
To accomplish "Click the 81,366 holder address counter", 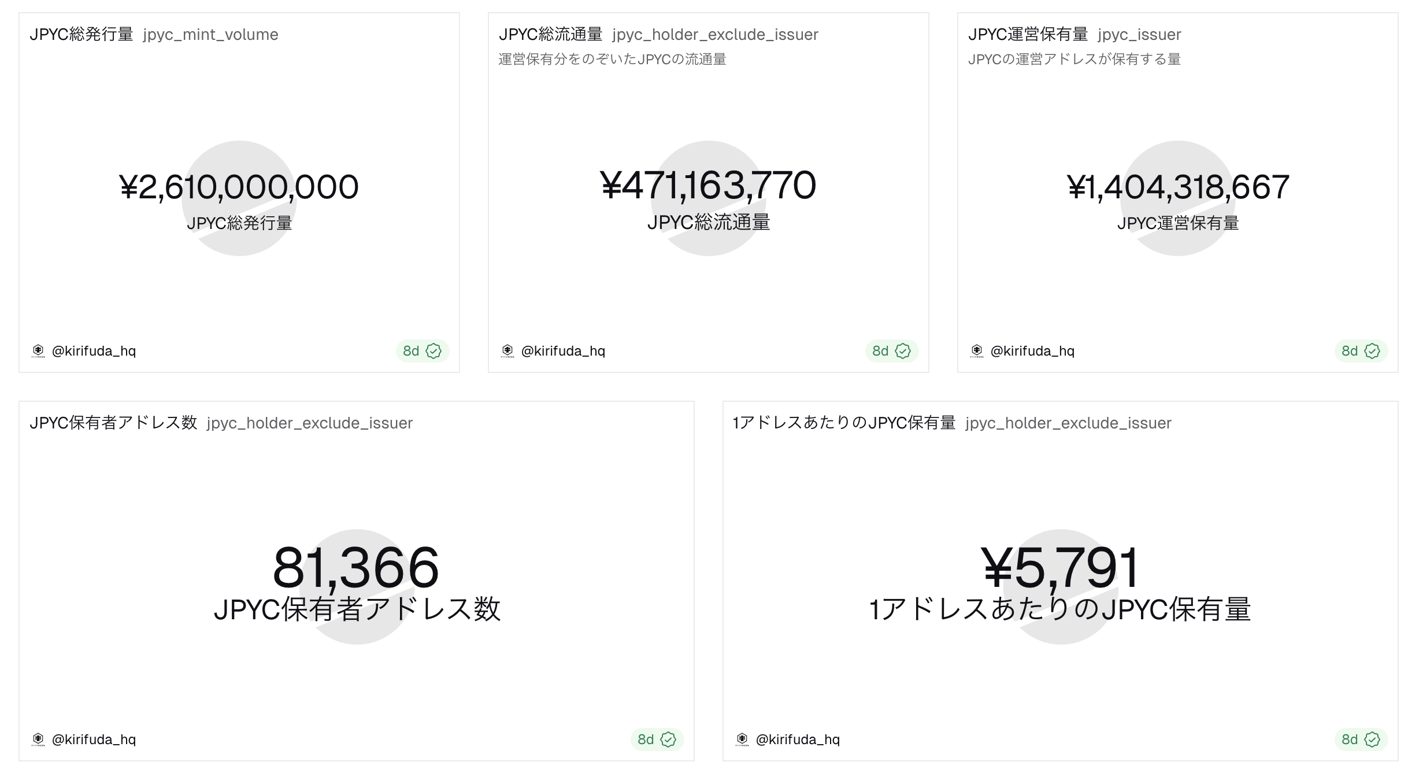I will pos(356,568).
